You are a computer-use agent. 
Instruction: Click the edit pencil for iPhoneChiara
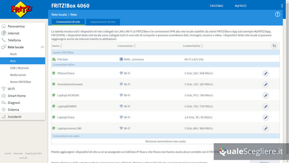pos(266,73)
